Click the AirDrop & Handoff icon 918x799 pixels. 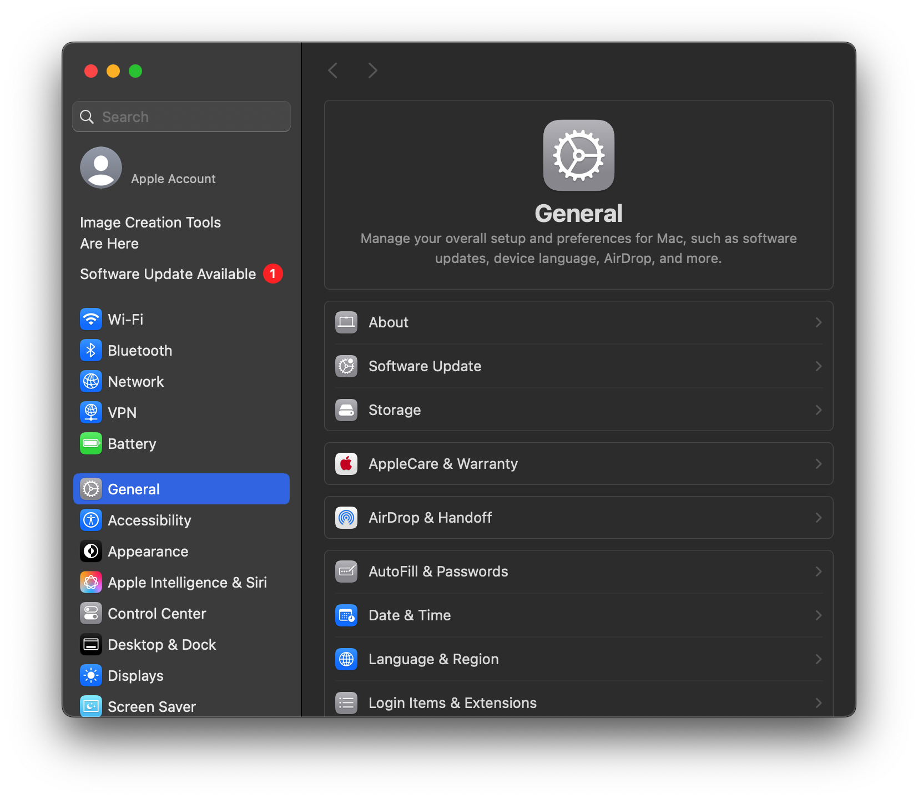(346, 518)
